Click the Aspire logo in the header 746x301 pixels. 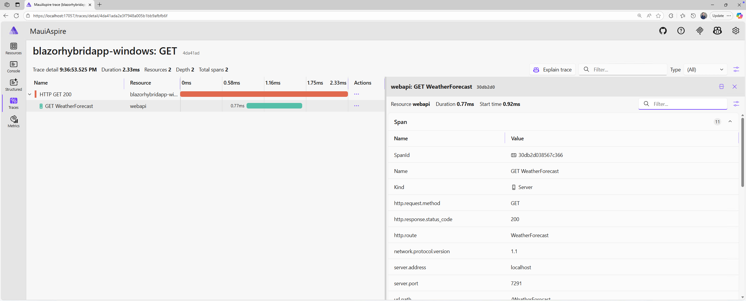(14, 31)
